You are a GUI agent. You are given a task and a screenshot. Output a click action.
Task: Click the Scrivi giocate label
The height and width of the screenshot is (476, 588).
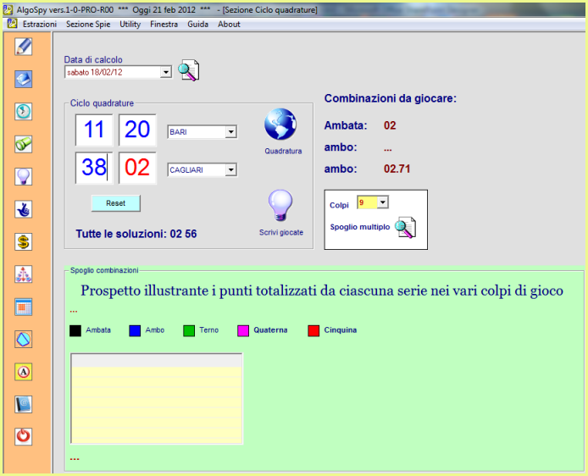281,232
